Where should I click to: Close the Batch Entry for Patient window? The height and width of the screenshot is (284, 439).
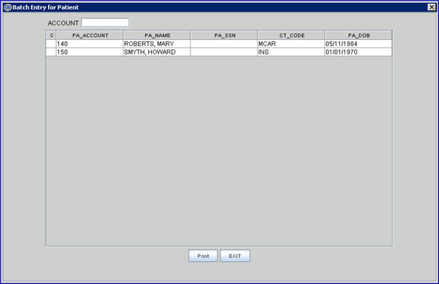(x=432, y=7)
